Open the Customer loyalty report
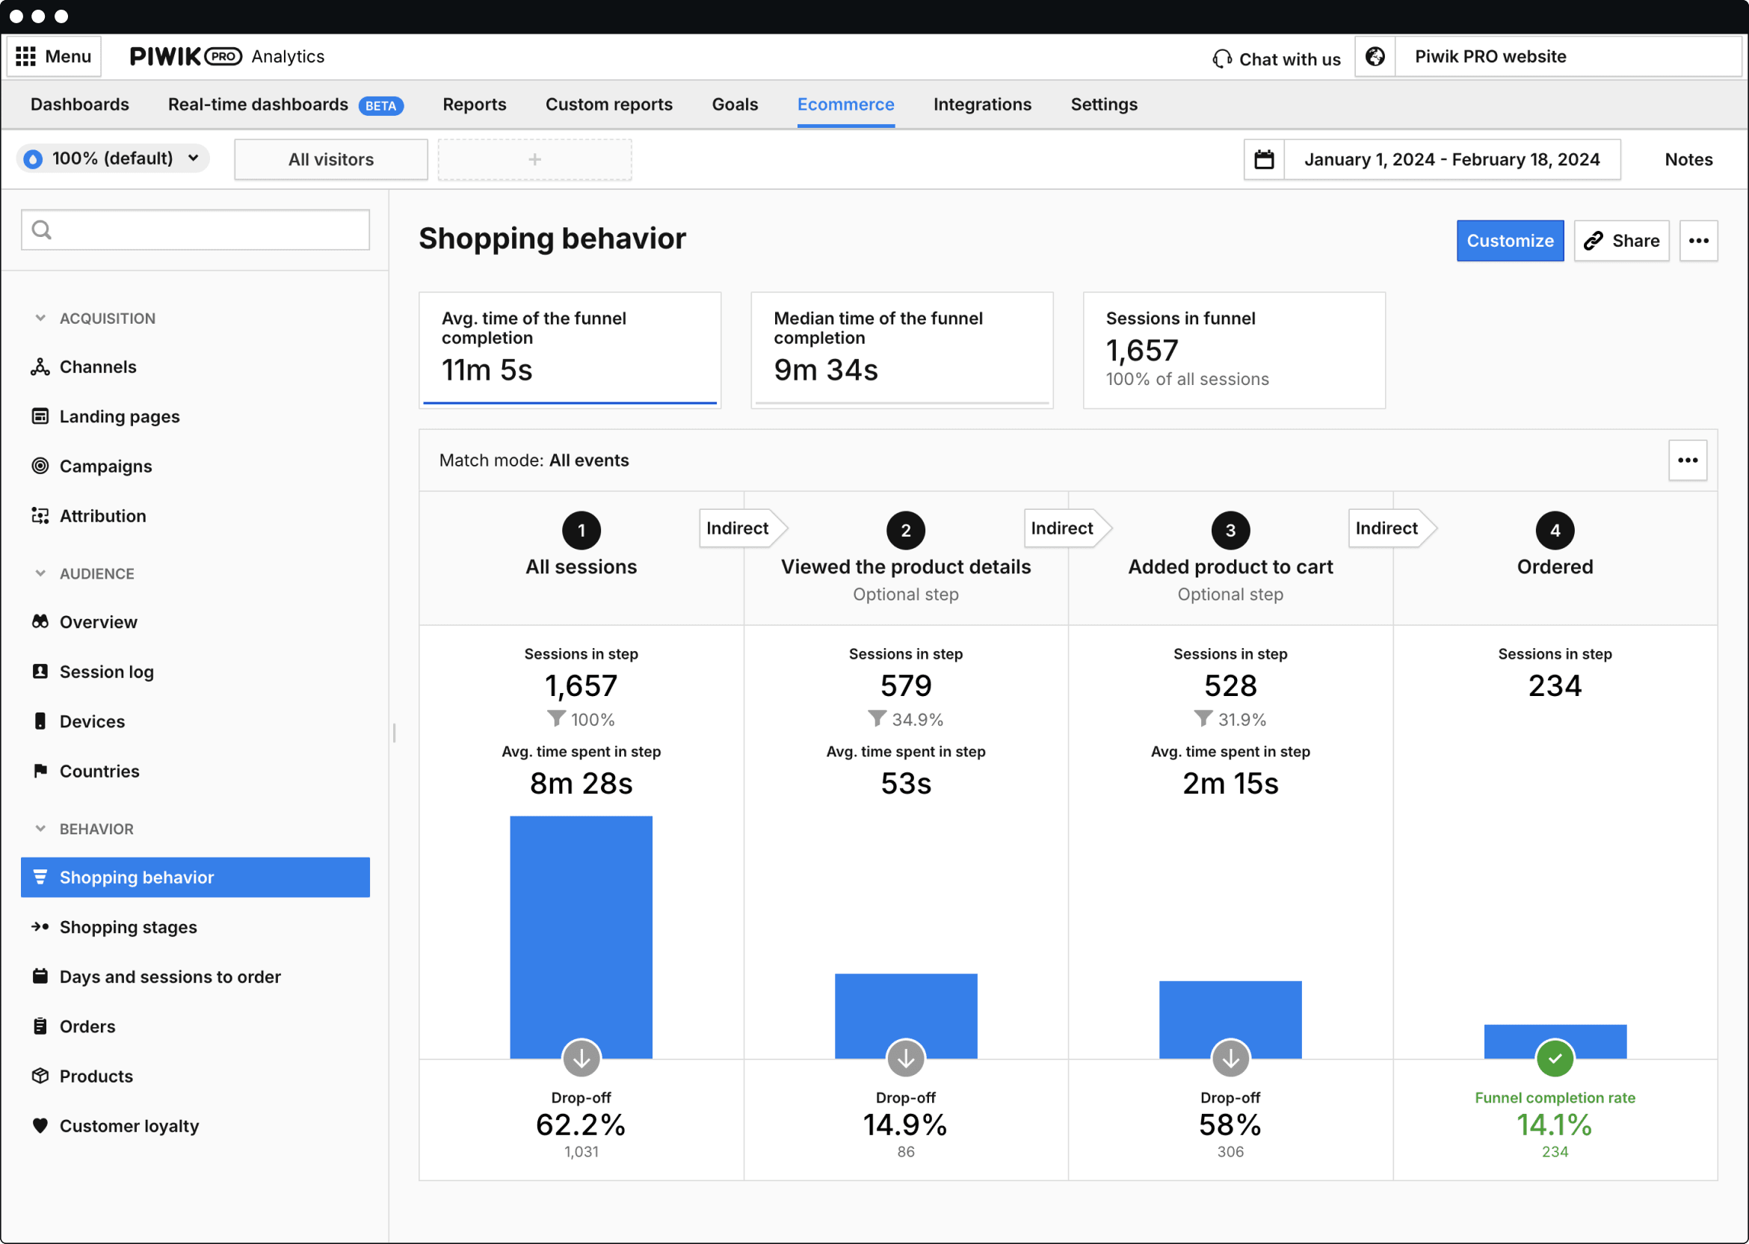Screen dimensions: 1749x1244 coord(129,1125)
